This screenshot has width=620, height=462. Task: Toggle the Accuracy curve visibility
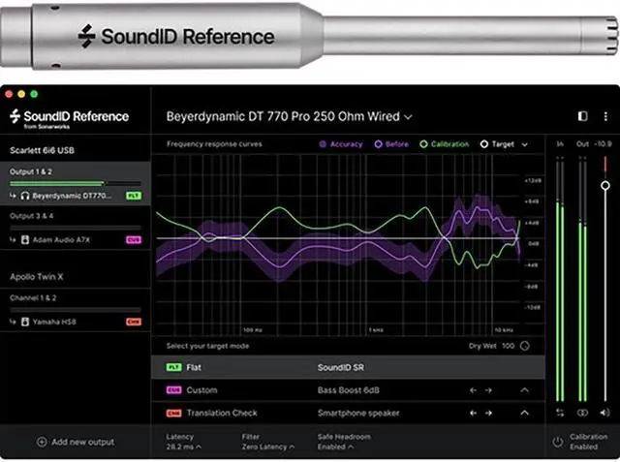coord(340,144)
